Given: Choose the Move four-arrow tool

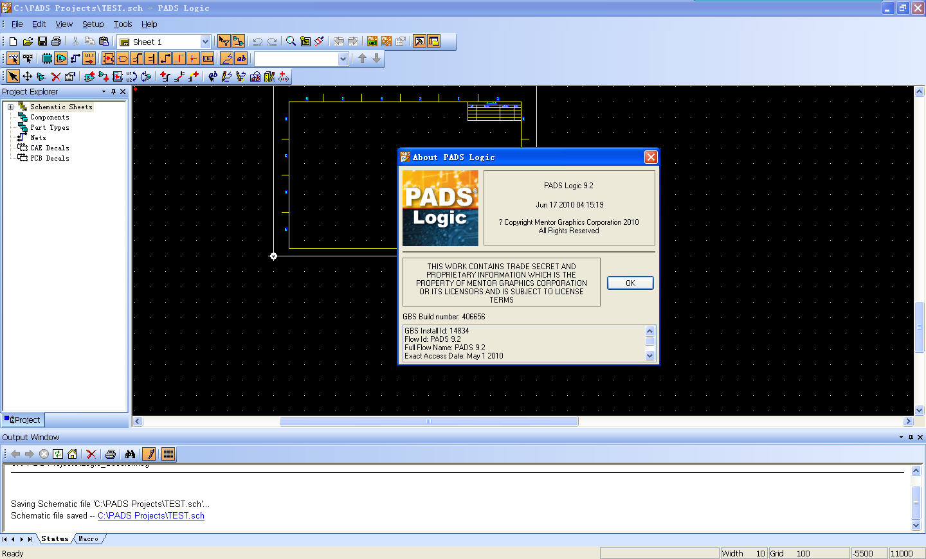Looking at the screenshot, I should [27, 76].
